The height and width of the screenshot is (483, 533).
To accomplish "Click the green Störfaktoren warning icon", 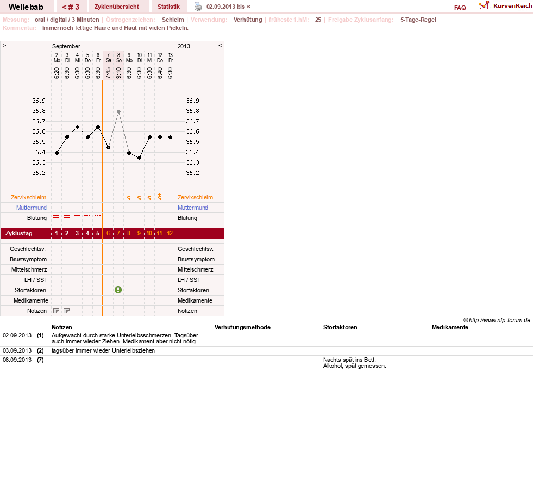I will point(118,290).
